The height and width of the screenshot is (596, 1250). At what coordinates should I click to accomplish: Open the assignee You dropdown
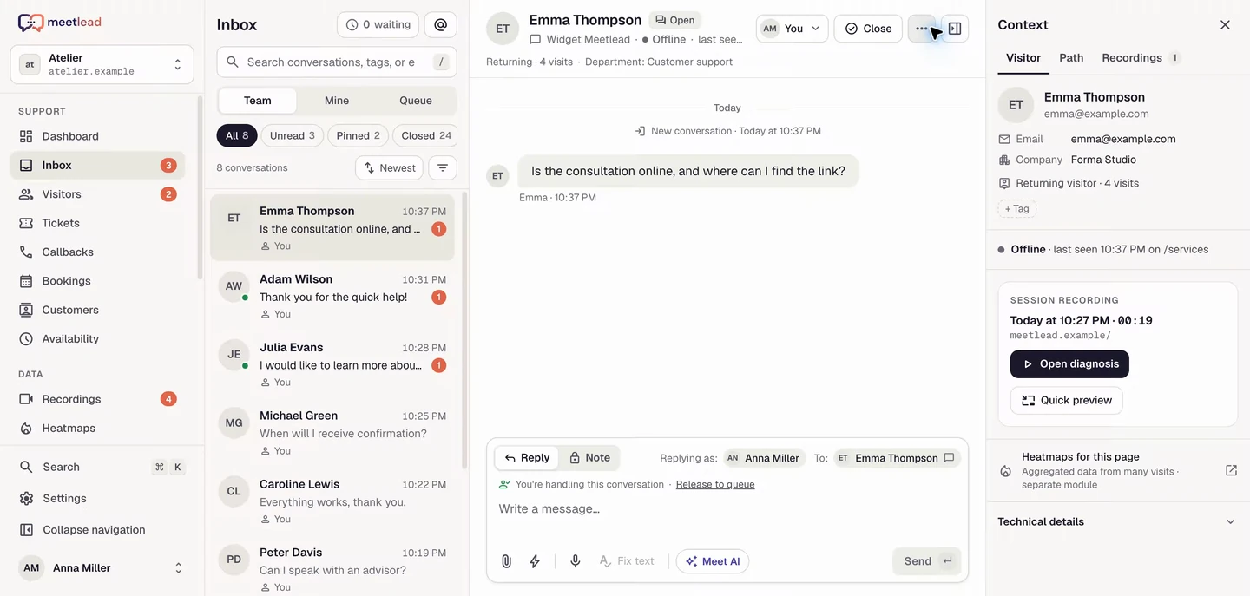pos(792,29)
